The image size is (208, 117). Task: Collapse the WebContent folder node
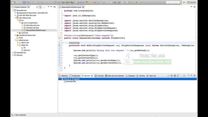[x=15, y=40]
